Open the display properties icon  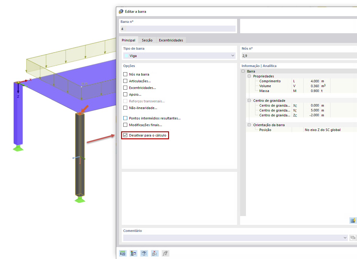[144, 253]
